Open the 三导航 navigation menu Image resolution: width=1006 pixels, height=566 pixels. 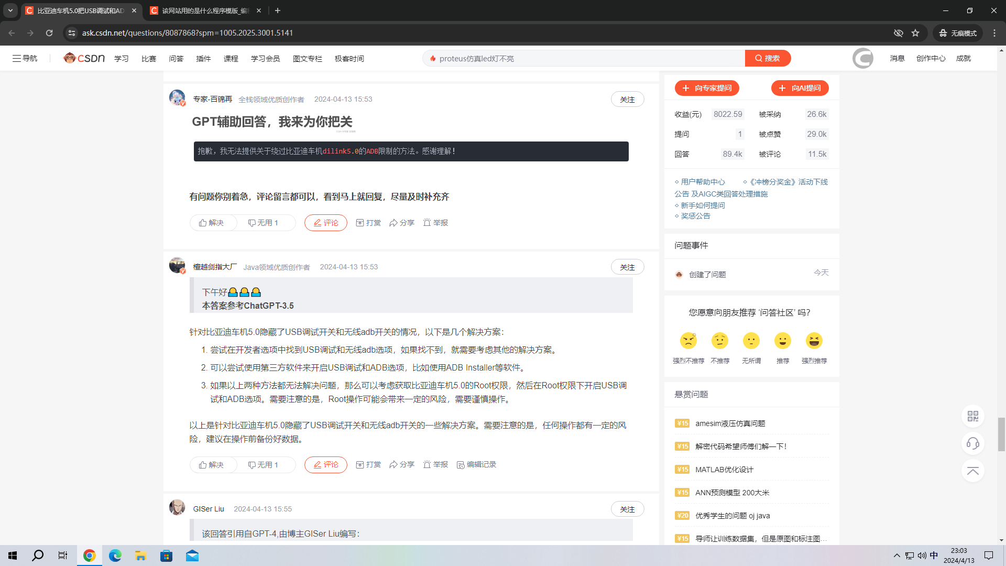24,58
